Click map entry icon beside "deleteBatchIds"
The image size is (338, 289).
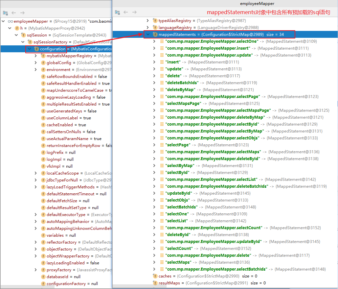pyautogui.click(x=162, y=83)
